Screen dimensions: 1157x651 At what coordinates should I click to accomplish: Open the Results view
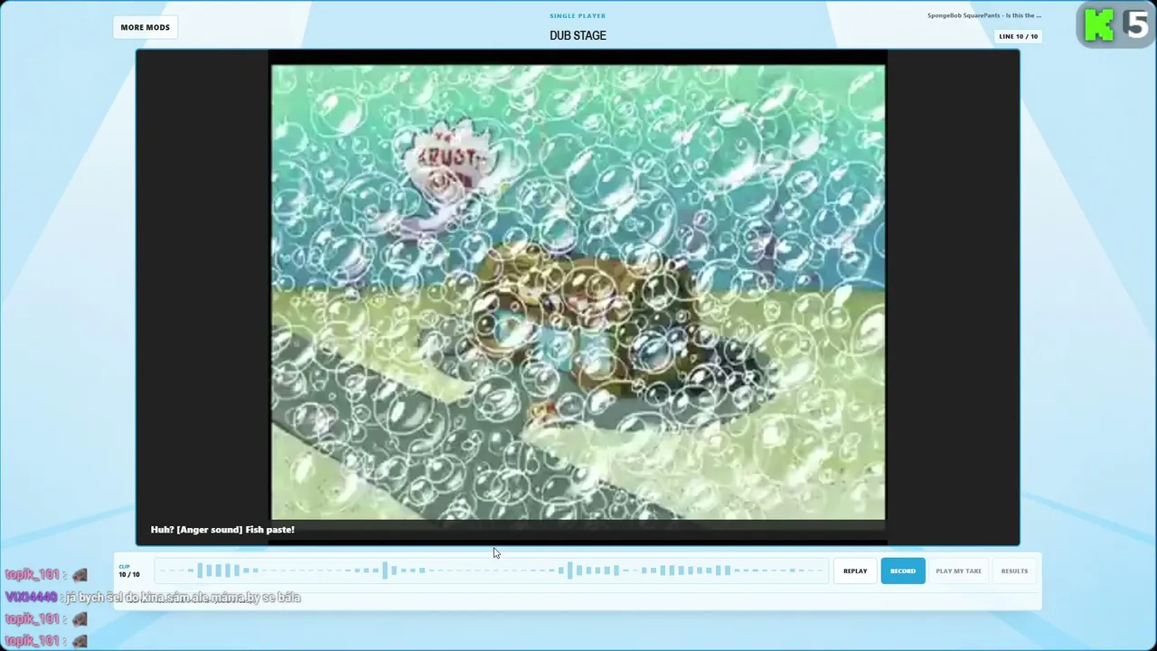point(1014,571)
